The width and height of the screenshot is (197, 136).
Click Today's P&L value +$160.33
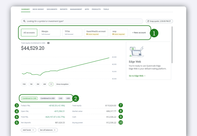click(x=57, y=106)
